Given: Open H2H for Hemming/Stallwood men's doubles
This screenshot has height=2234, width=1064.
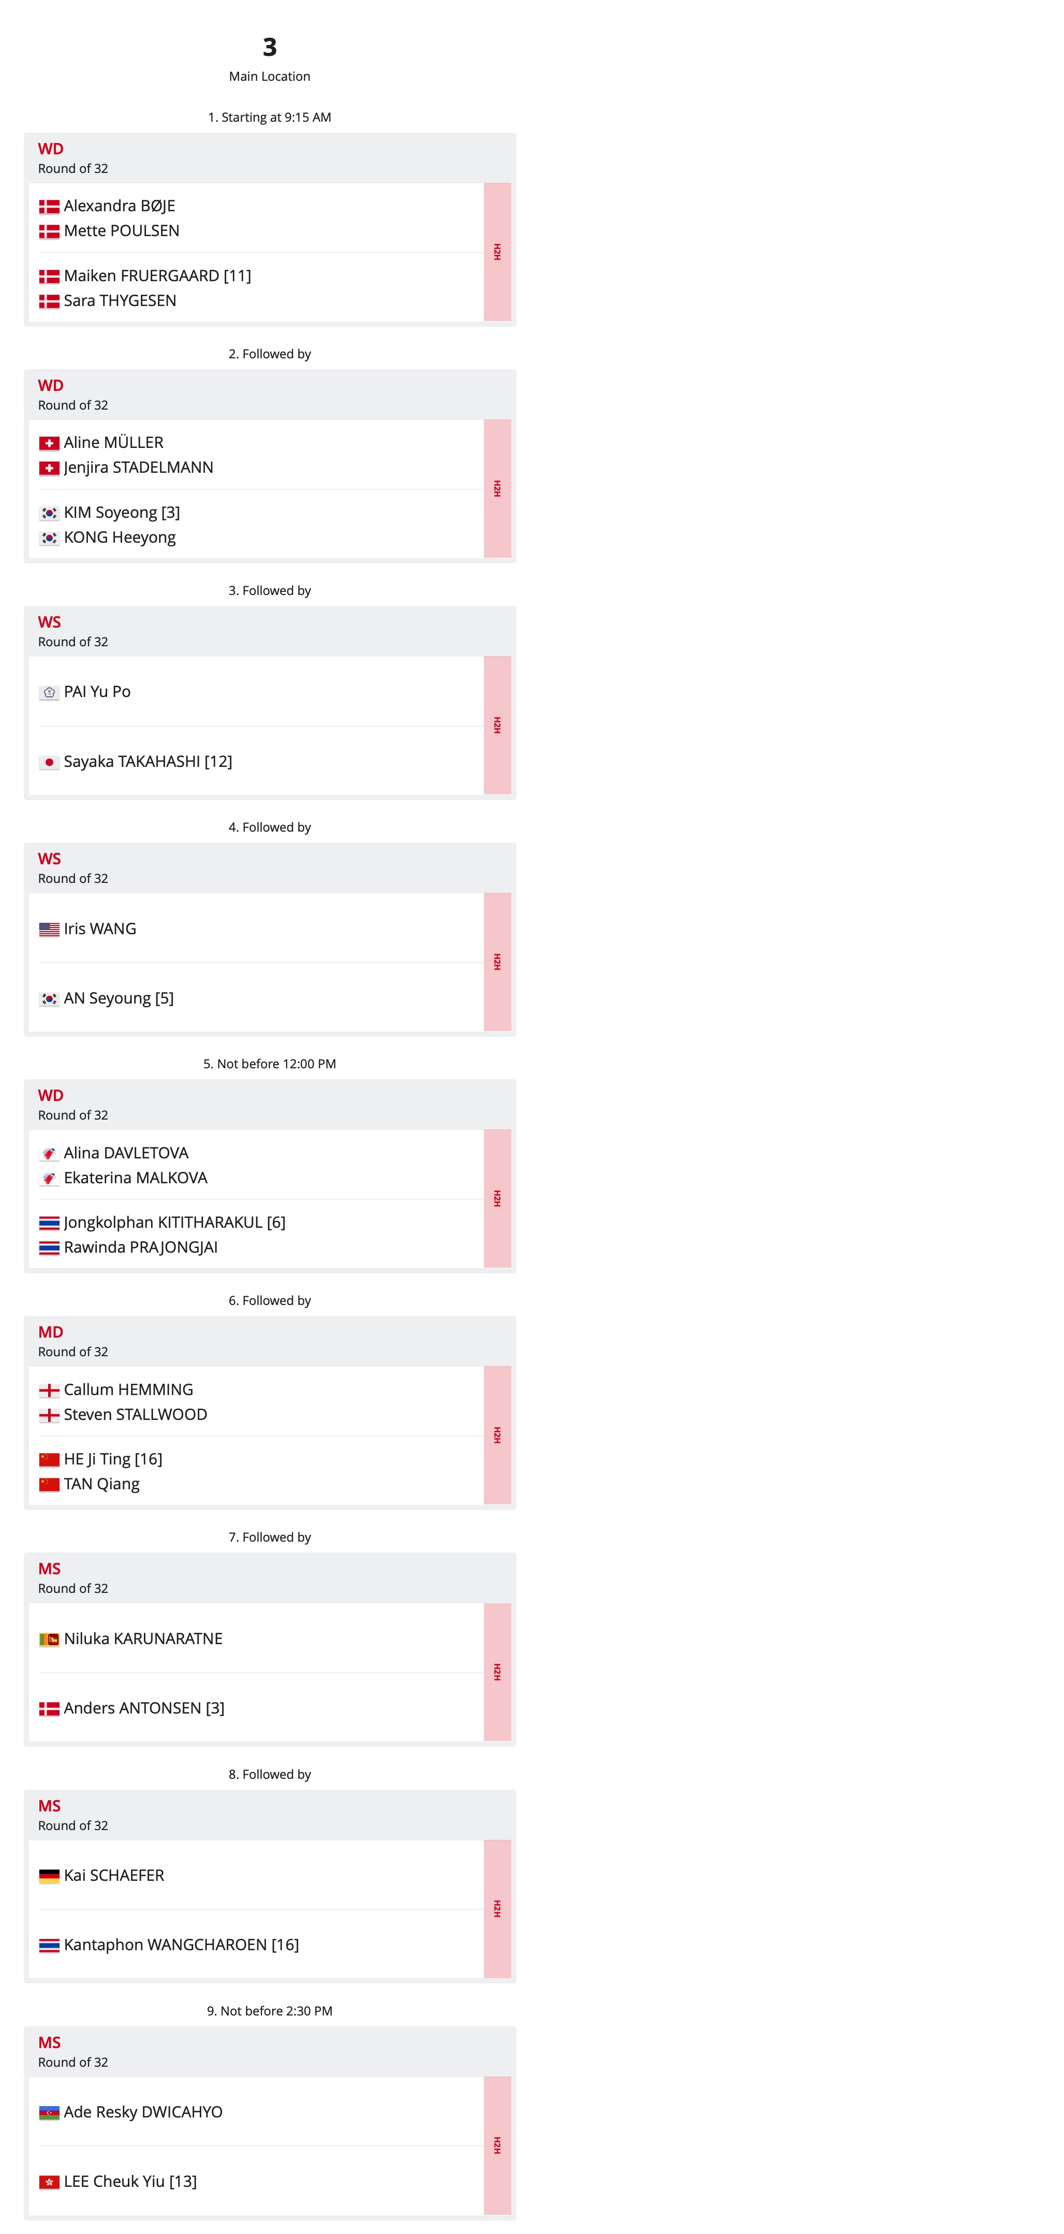Looking at the screenshot, I should point(496,1435).
